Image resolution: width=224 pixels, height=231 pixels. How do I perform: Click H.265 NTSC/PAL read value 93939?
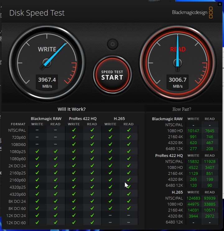210,198
